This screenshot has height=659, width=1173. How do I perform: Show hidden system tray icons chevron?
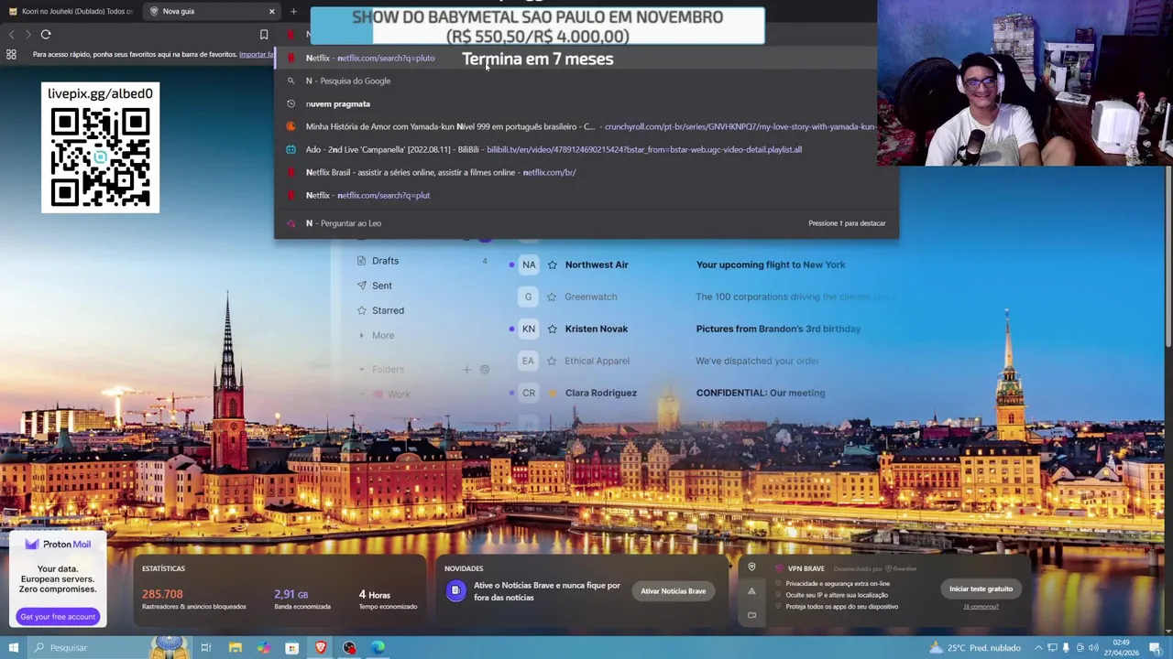coord(1039,648)
